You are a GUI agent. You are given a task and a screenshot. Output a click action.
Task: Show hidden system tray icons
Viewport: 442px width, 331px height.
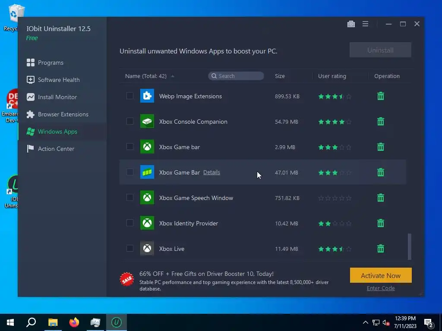365,322
